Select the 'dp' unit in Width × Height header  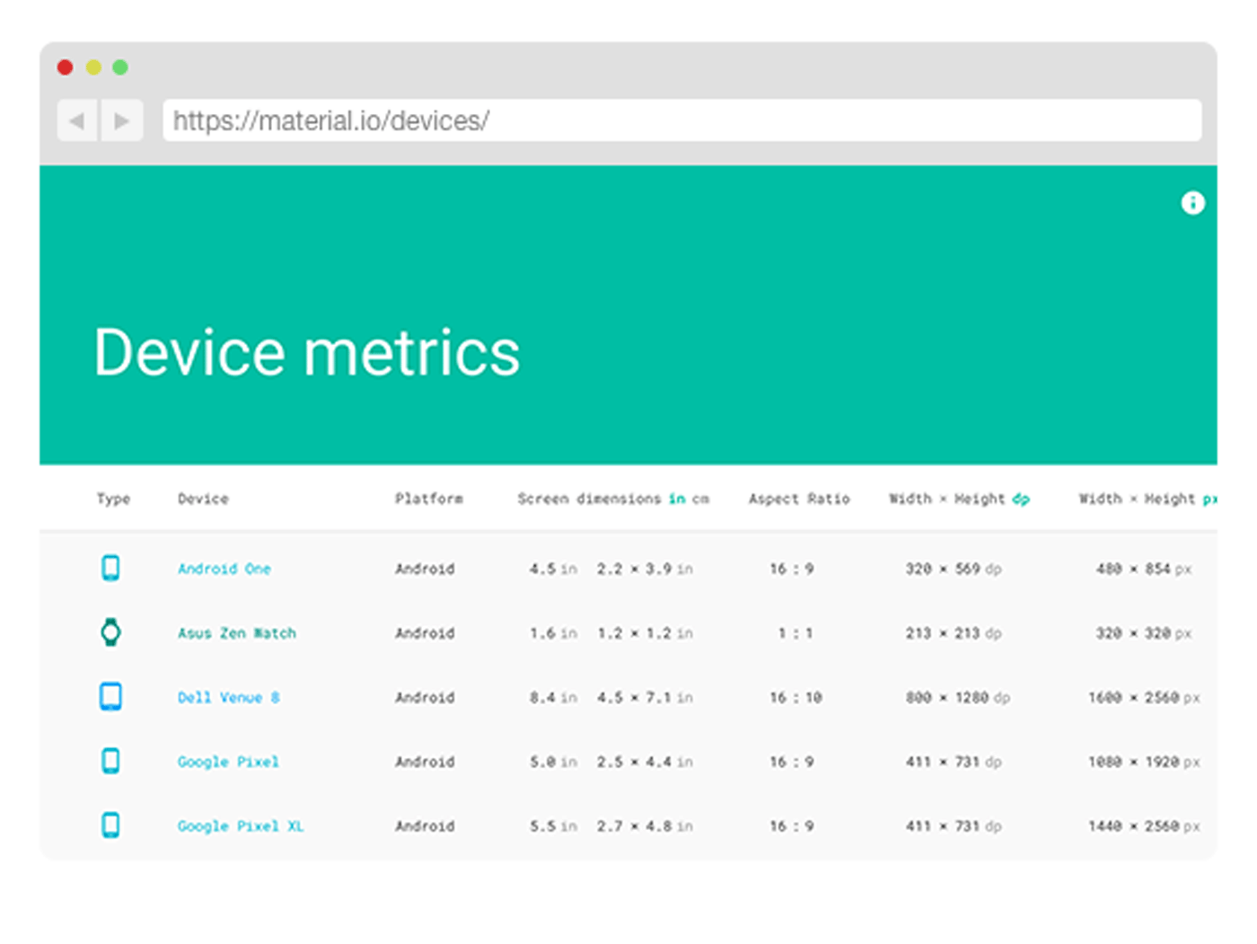1021,498
